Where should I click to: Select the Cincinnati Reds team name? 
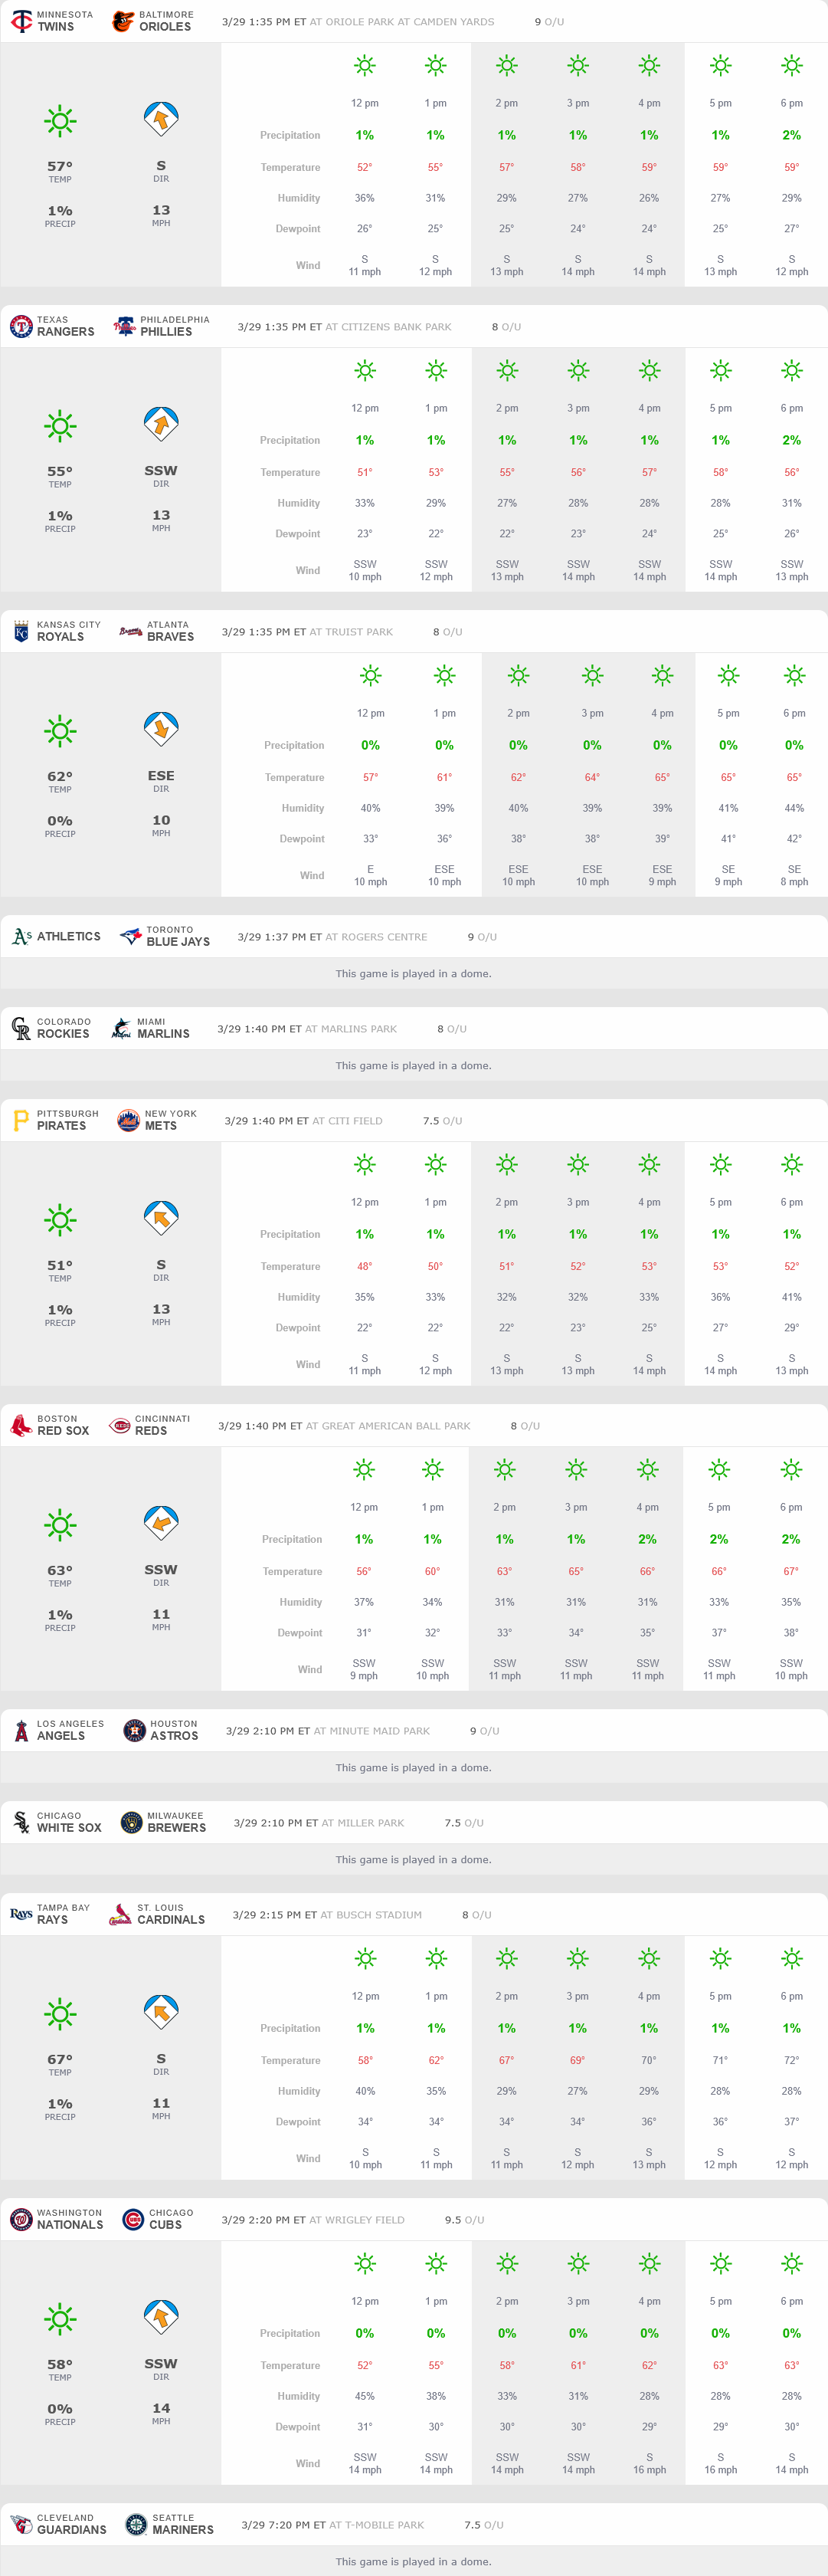(151, 1431)
